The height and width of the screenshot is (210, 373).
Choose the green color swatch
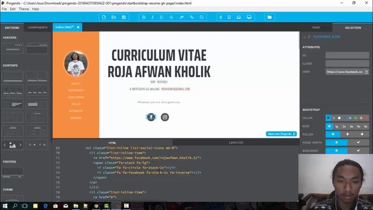(356, 118)
